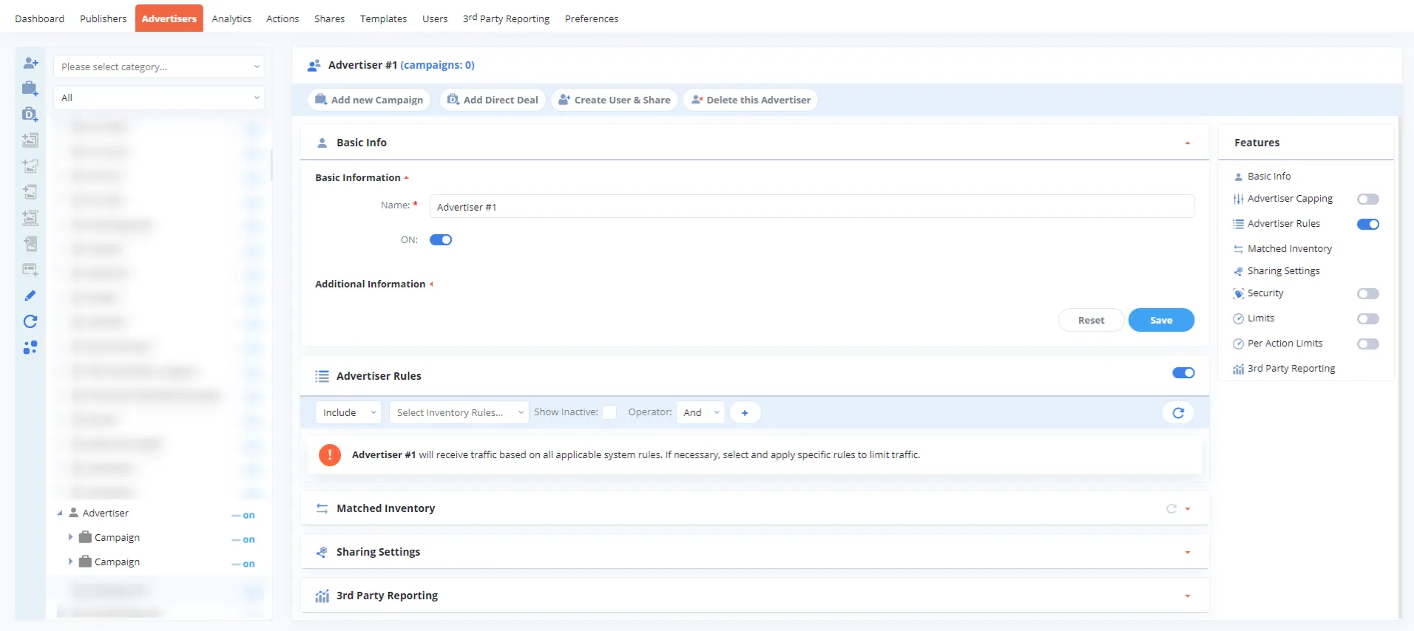This screenshot has width=1414, height=631.
Task: Check the Show Inactive checkbox
Action: (x=609, y=412)
